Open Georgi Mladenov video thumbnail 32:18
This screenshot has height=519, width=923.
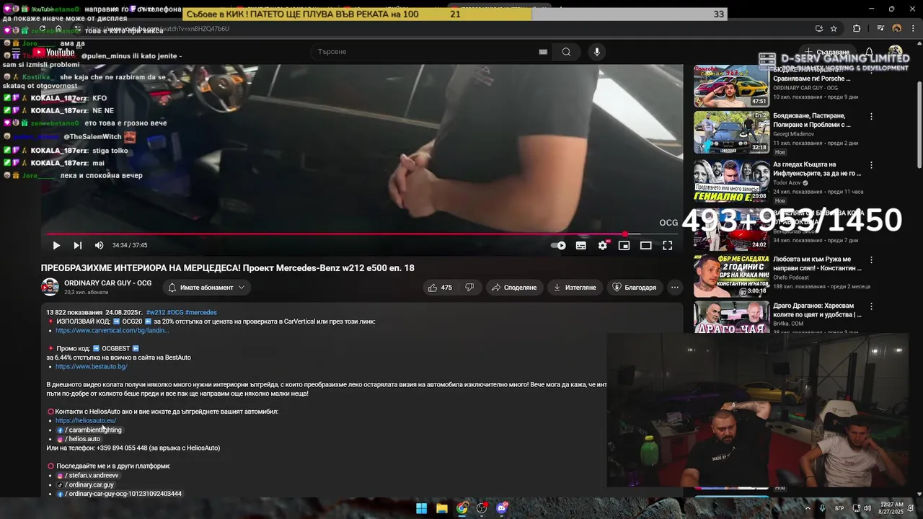tap(731, 132)
